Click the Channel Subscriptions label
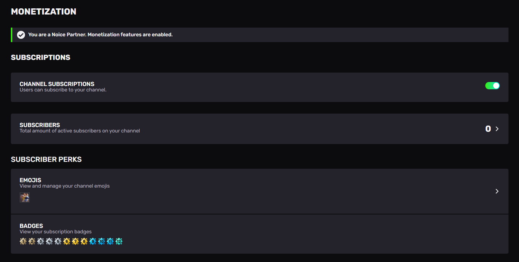Viewport: 519px width, 262px height. point(57,84)
